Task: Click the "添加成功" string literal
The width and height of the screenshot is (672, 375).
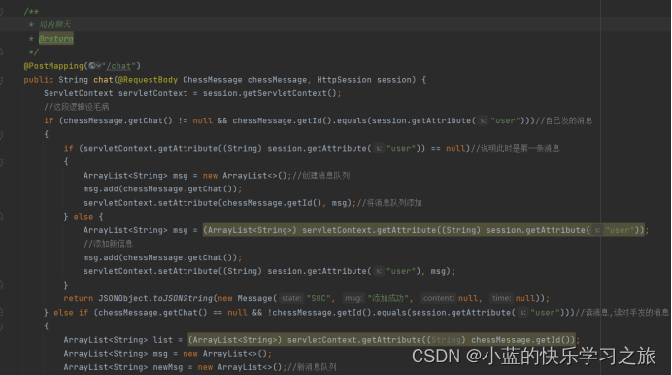Action: tap(387, 298)
